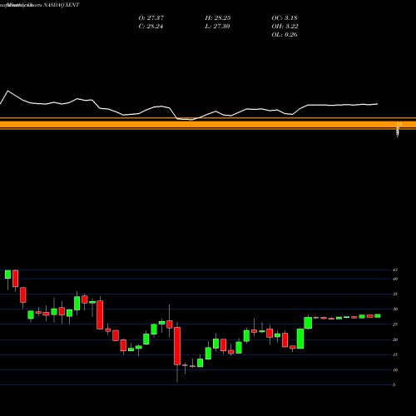
Task: Click the 35 price axis label
Action: pyautogui.click(x=395, y=294)
